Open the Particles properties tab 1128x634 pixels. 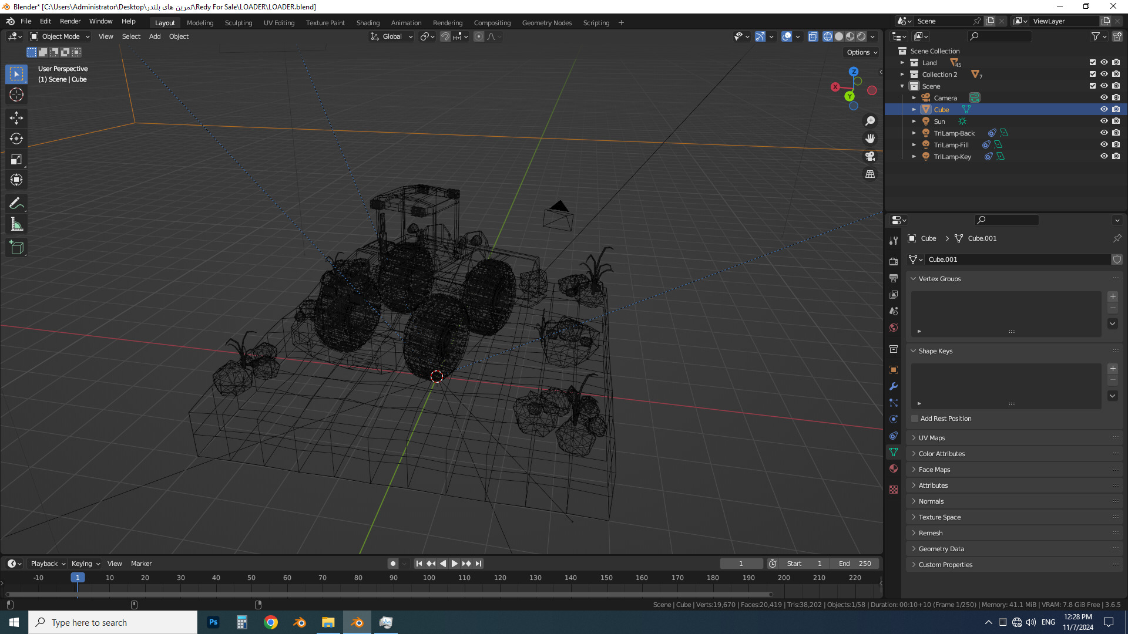[x=894, y=403]
